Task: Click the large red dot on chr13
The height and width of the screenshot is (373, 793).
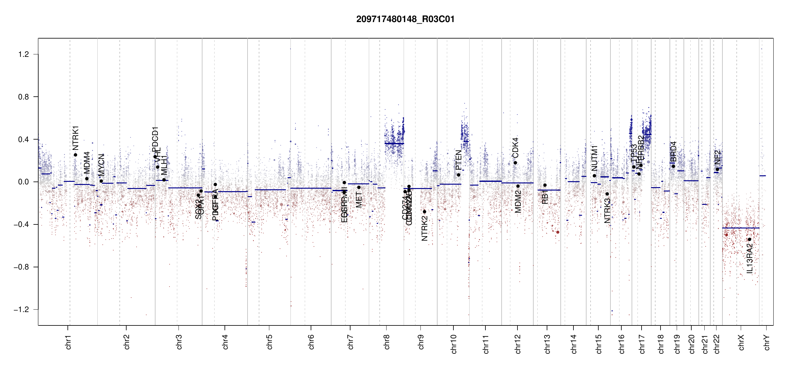Action: pos(558,232)
